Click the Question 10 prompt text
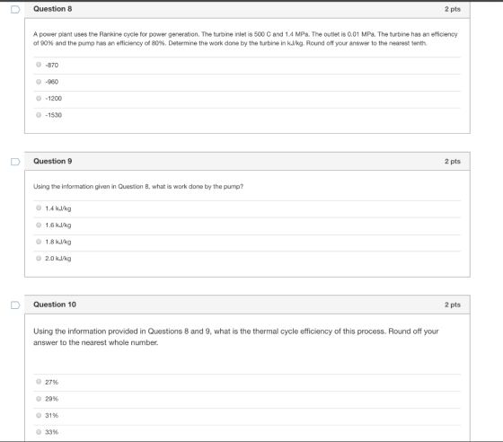Image resolution: width=503 pixels, height=442 pixels. (x=236, y=337)
